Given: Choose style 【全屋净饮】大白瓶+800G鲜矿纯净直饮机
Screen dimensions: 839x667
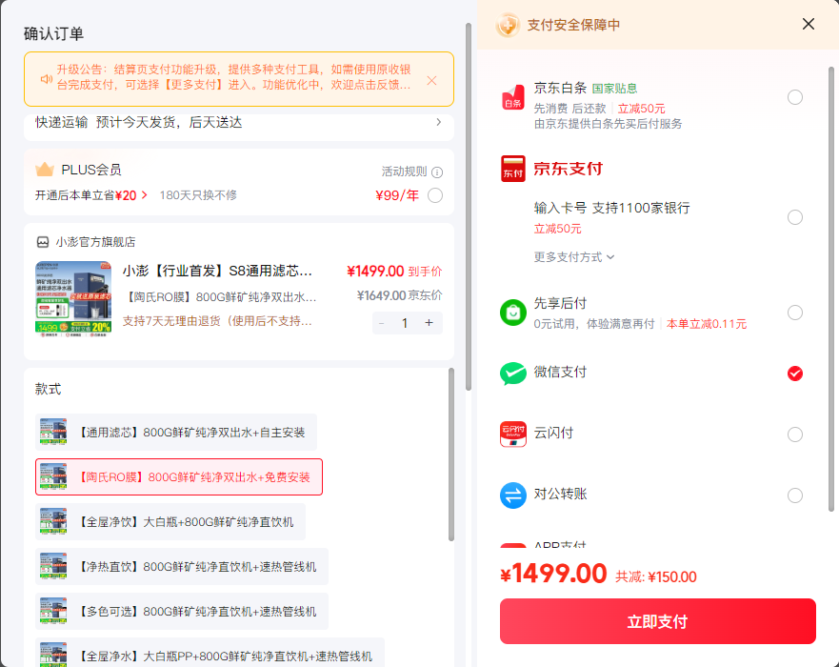Looking at the screenshot, I should point(170,522).
